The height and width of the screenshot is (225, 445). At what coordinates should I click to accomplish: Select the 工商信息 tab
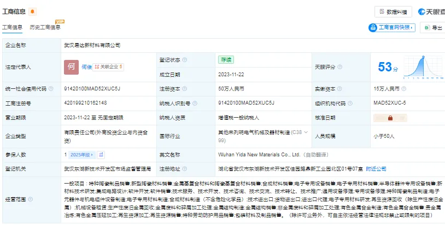point(12,27)
